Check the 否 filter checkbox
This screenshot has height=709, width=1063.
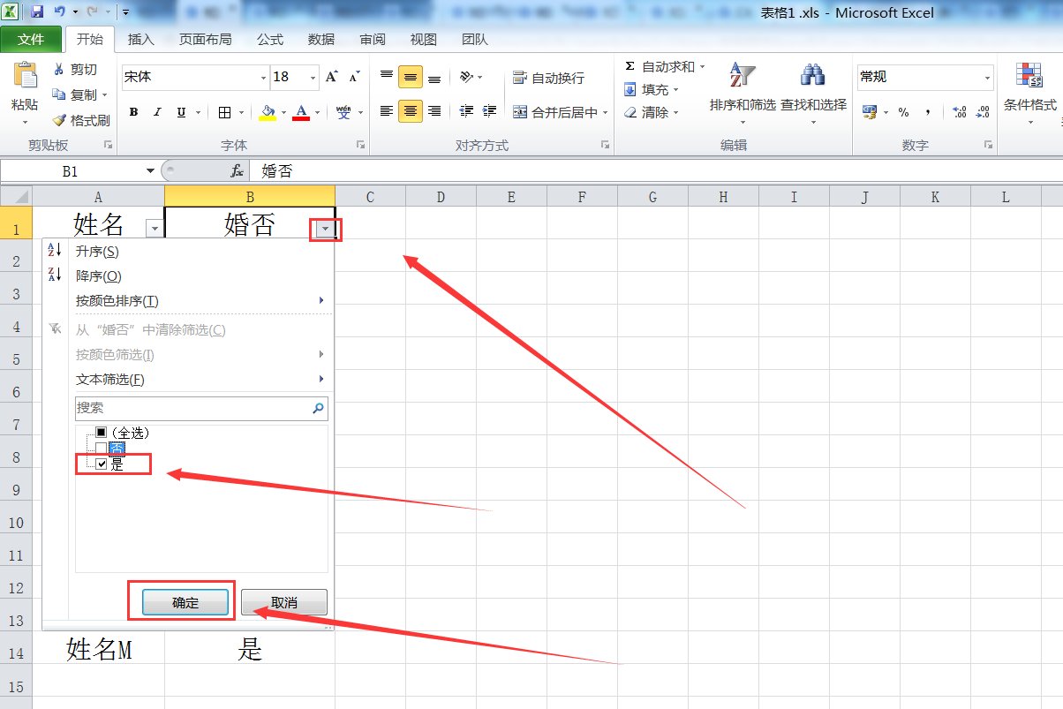click(x=101, y=449)
